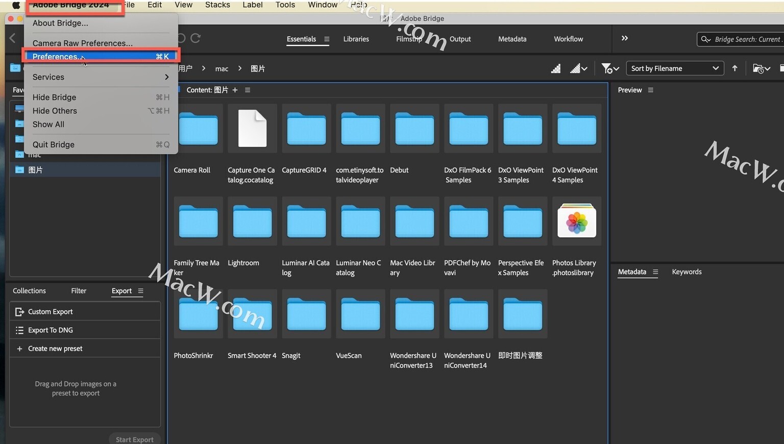Select the Snagit folder thumbnail
The height and width of the screenshot is (444, 784).
[306, 314]
